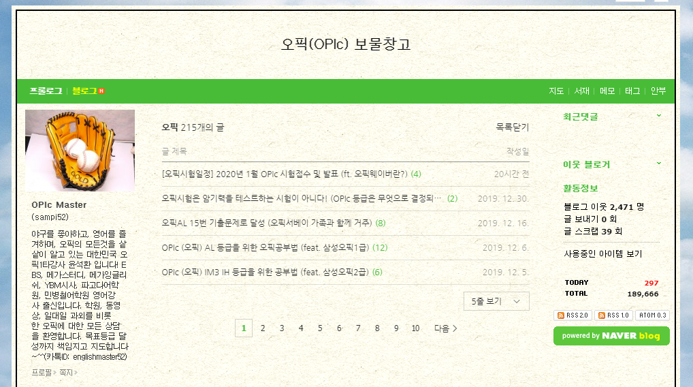This screenshot has height=387, width=693.
Task: Open post about 2020년 1월 OPIc 시험접수
Action: 285,174
